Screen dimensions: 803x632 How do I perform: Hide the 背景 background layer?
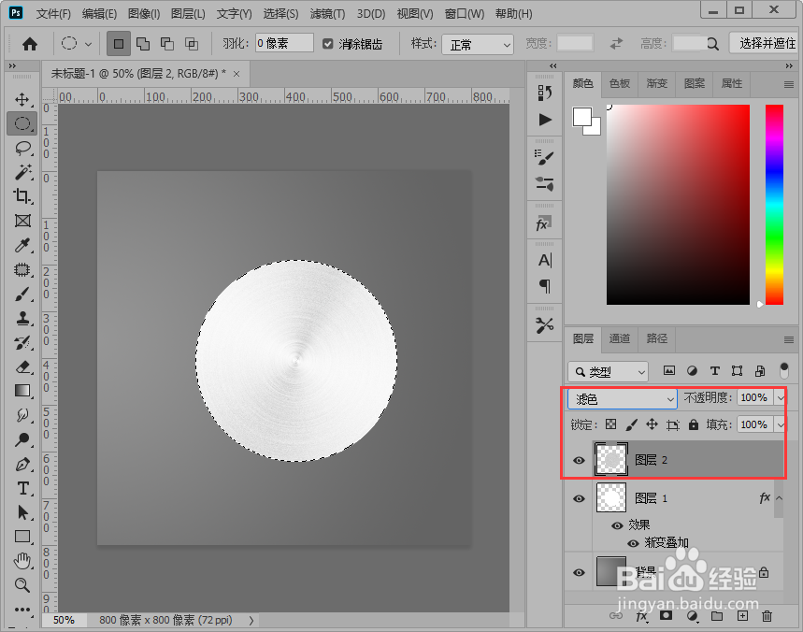tap(579, 572)
